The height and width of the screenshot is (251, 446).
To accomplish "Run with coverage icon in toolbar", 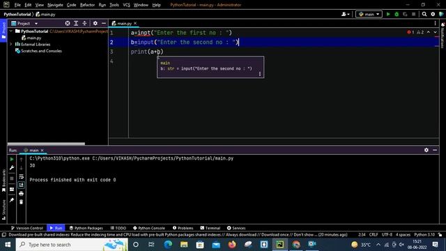I will [x=405, y=14].
